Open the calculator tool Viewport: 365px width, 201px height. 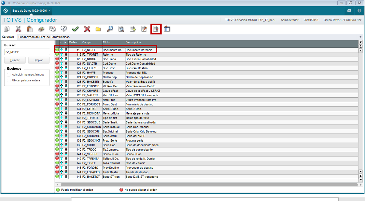[41, 29]
